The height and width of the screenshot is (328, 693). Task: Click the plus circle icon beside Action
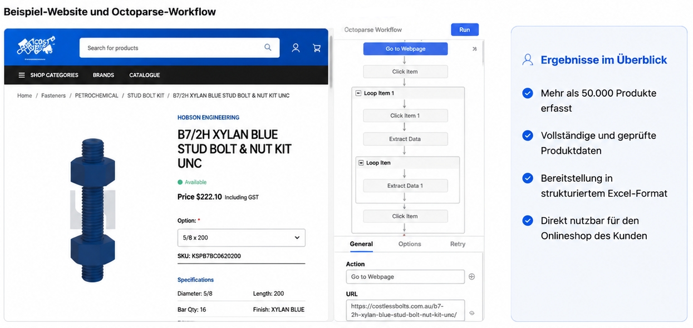[x=471, y=277]
